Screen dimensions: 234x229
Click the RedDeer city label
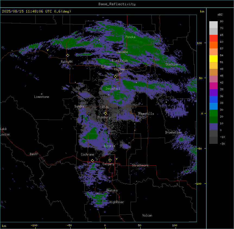coord(119,69)
